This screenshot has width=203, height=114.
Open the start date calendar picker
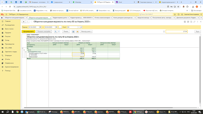click(x=40, y=27)
